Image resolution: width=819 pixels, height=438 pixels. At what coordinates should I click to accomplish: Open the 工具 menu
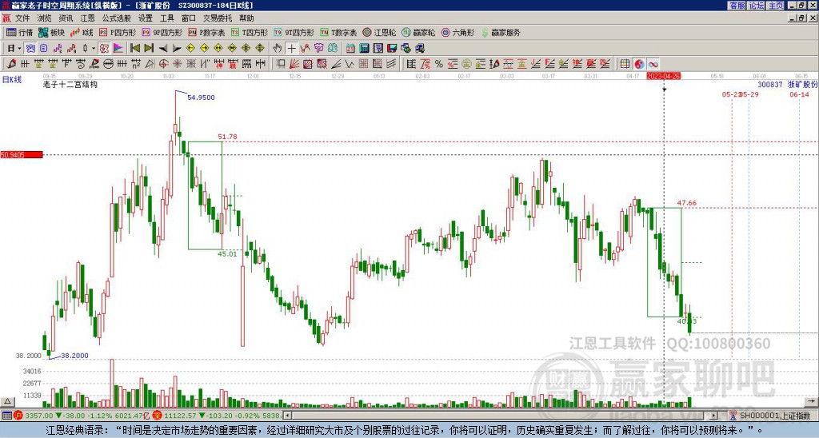[x=166, y=18]
